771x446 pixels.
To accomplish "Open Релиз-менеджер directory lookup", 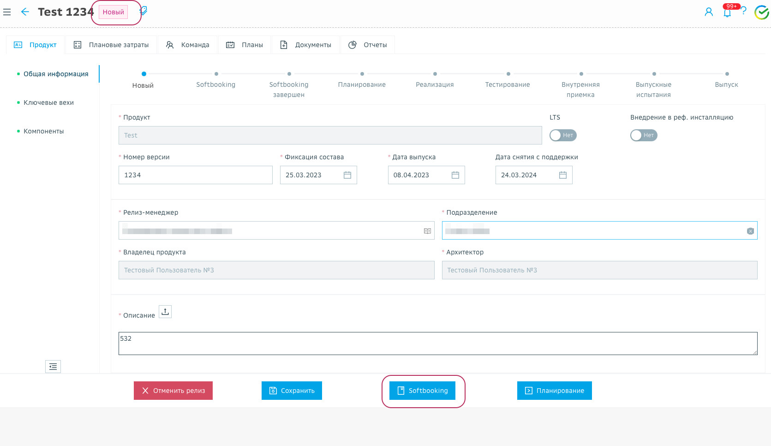I will coord(427,231).
